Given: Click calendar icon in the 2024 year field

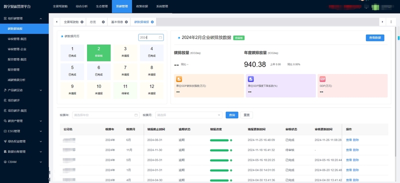Looking at the screenshot, I should 160,37.
